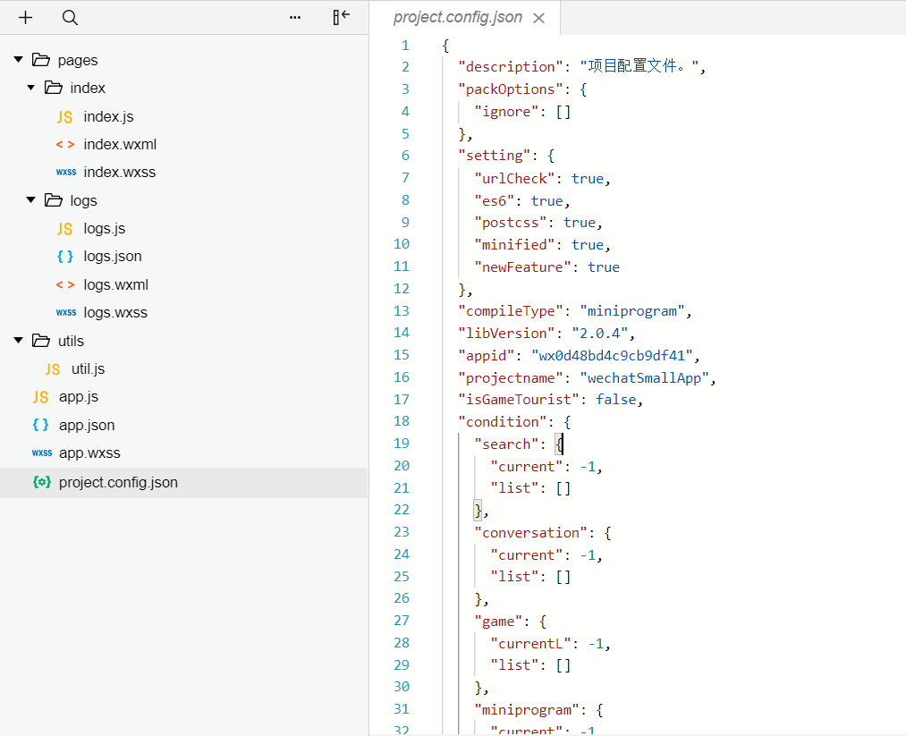Click the "postcss" key

tap(510, 223)
